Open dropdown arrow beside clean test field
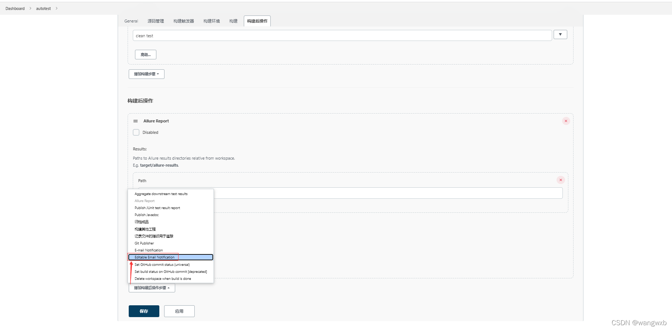The width and height of the screenshot is (672, 330). click(560, 35)
